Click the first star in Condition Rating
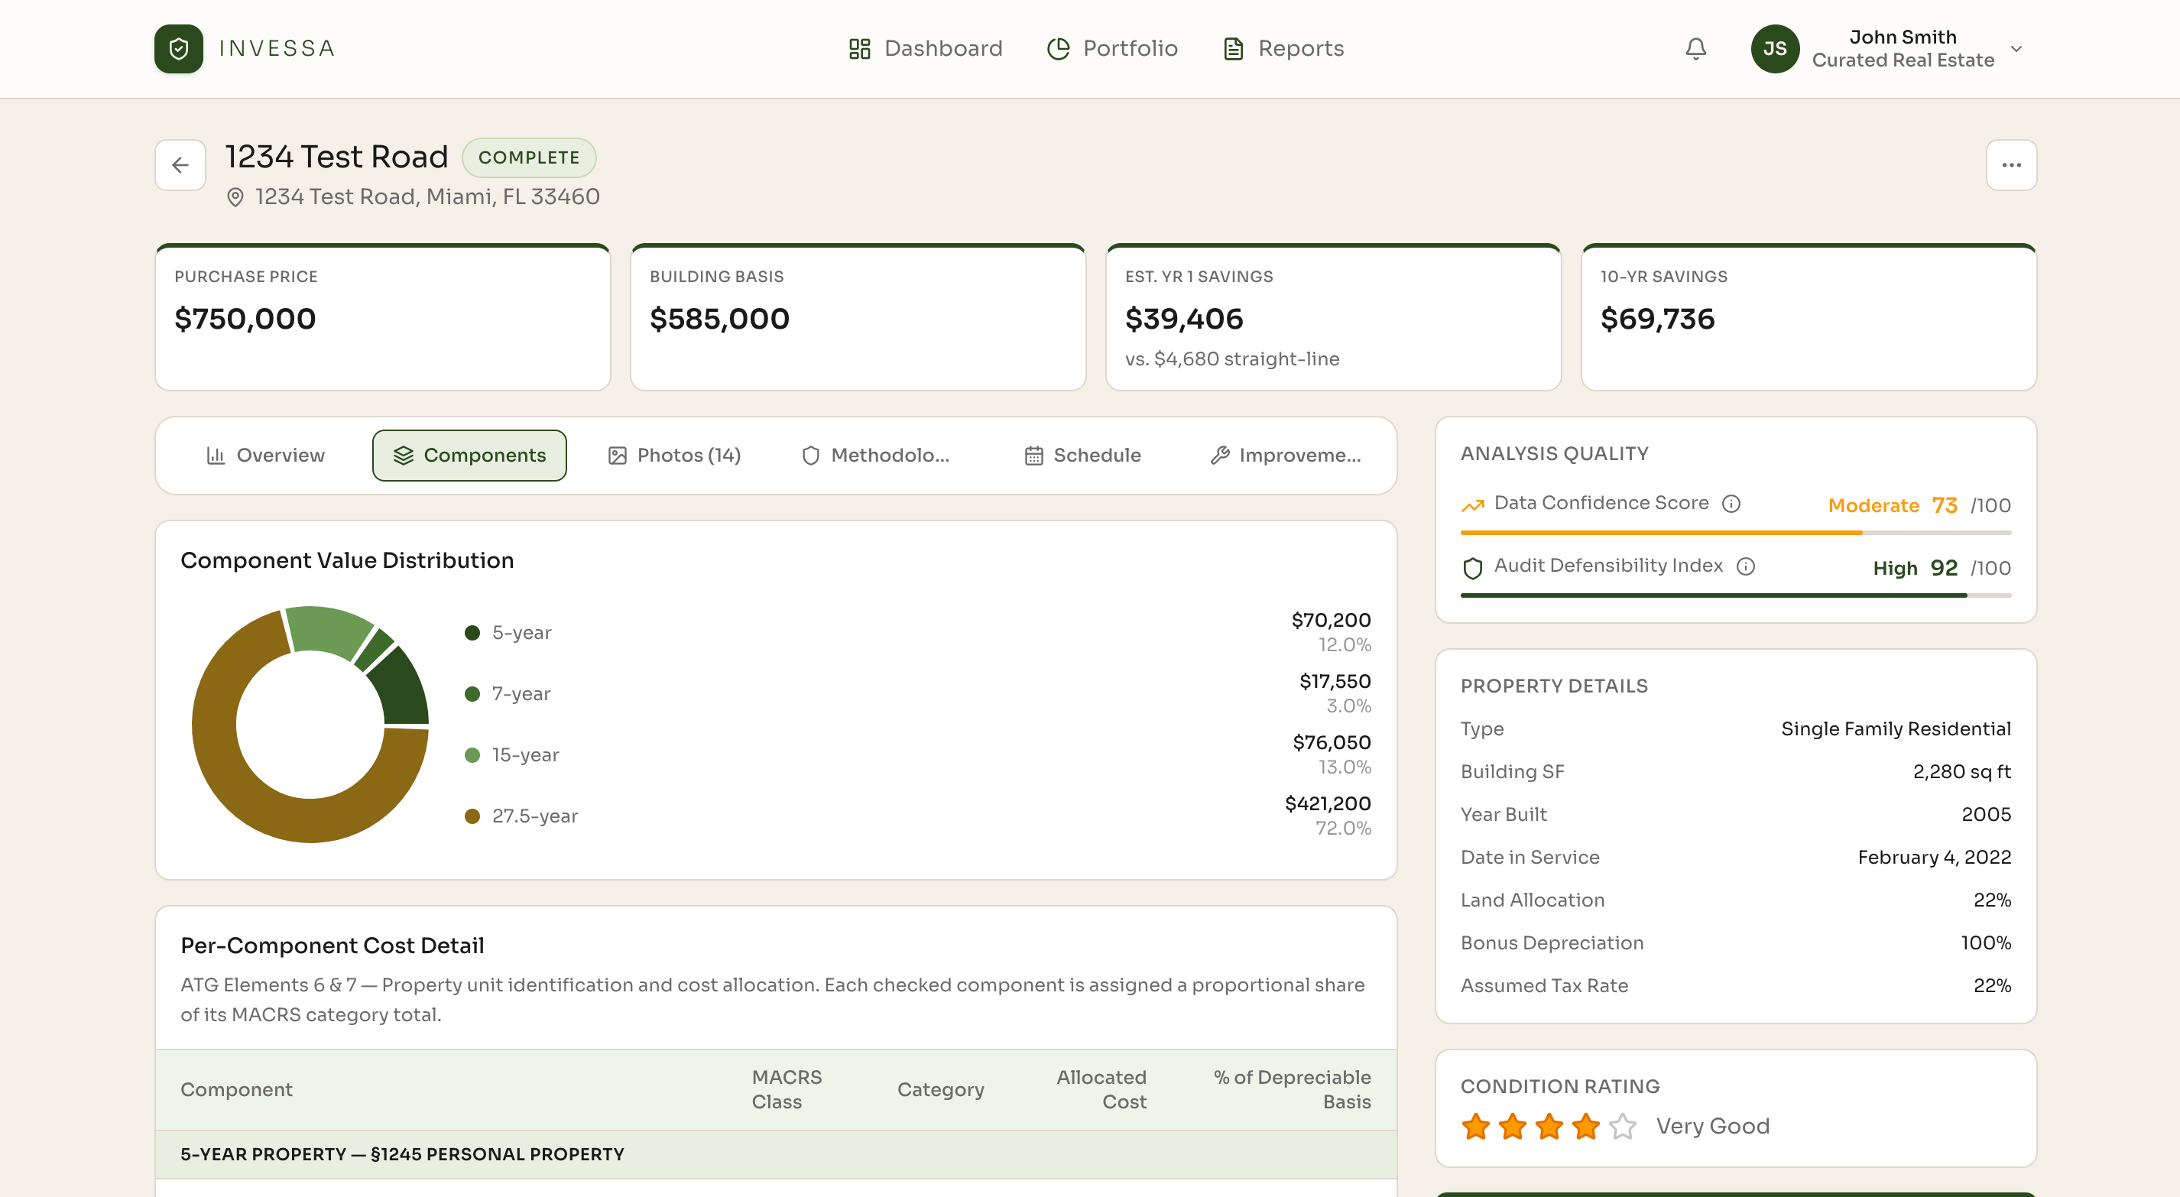The height and width of the screenshot is (1197, 2180). coord(1475,1126)
